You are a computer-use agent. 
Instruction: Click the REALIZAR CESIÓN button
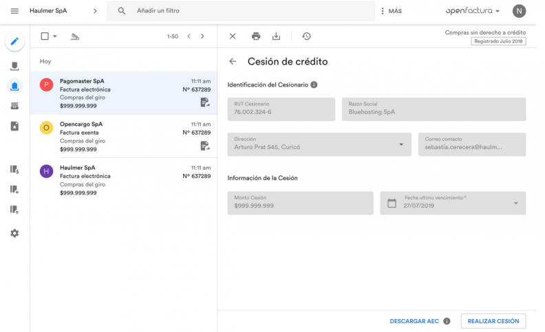click(x=493, y=321)
